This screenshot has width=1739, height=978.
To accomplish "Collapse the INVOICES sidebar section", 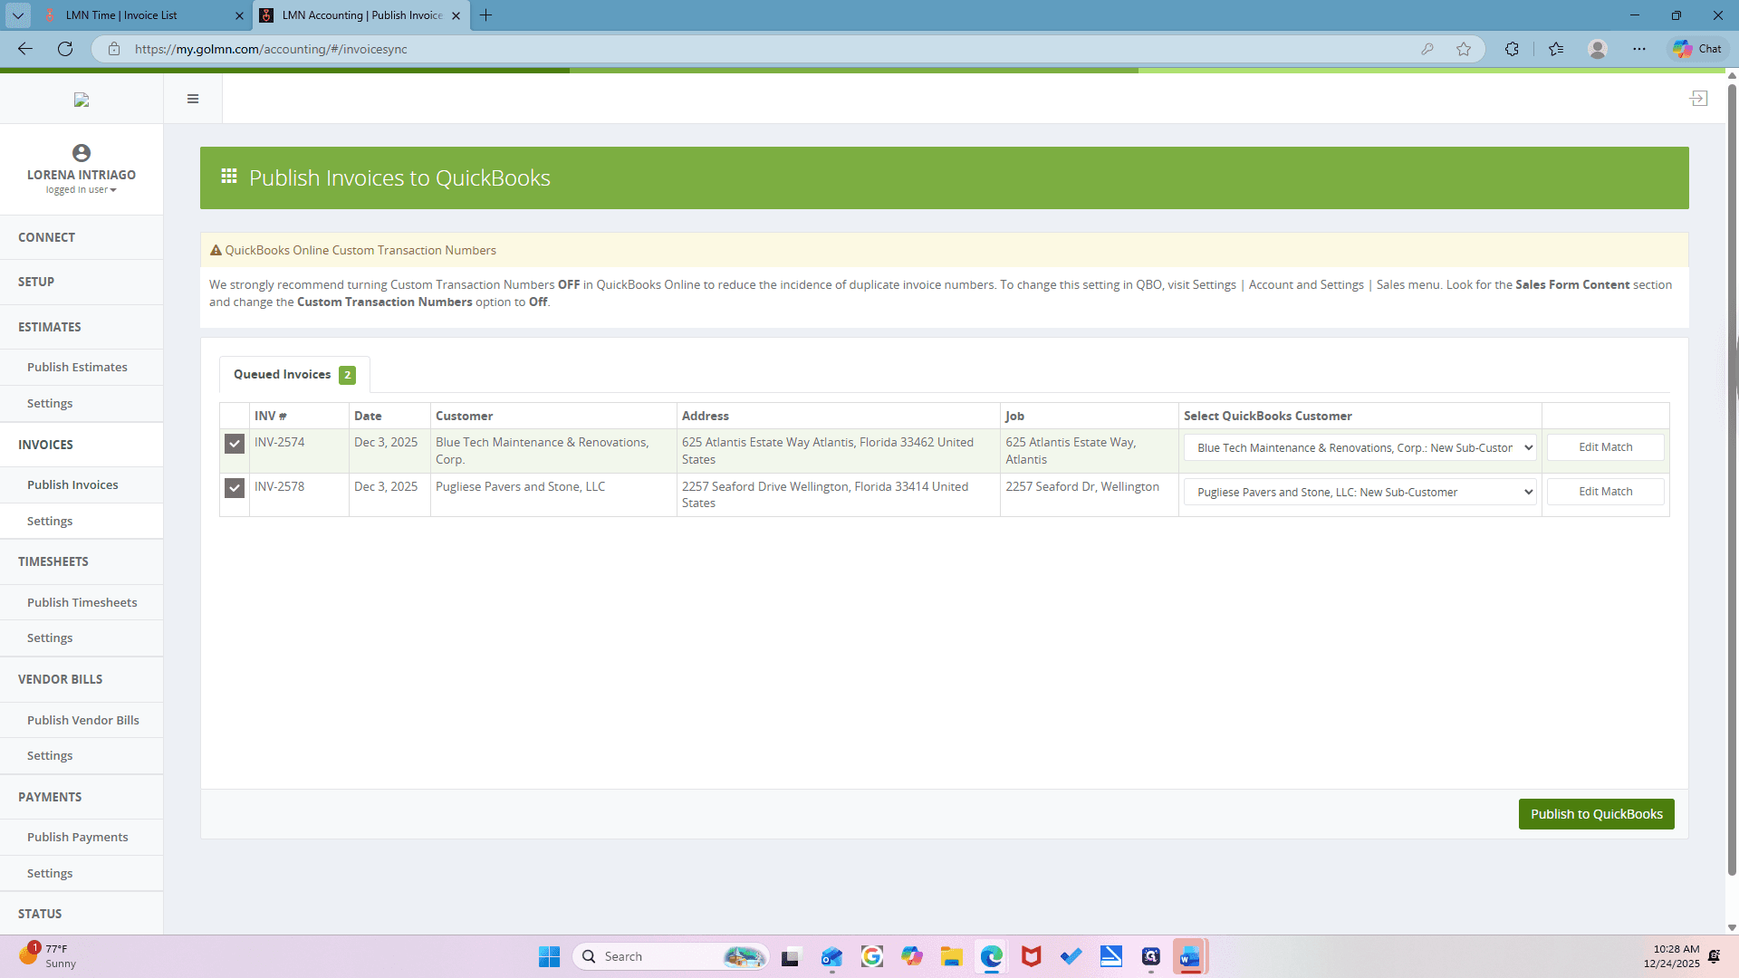I will (x=82, y=445).
